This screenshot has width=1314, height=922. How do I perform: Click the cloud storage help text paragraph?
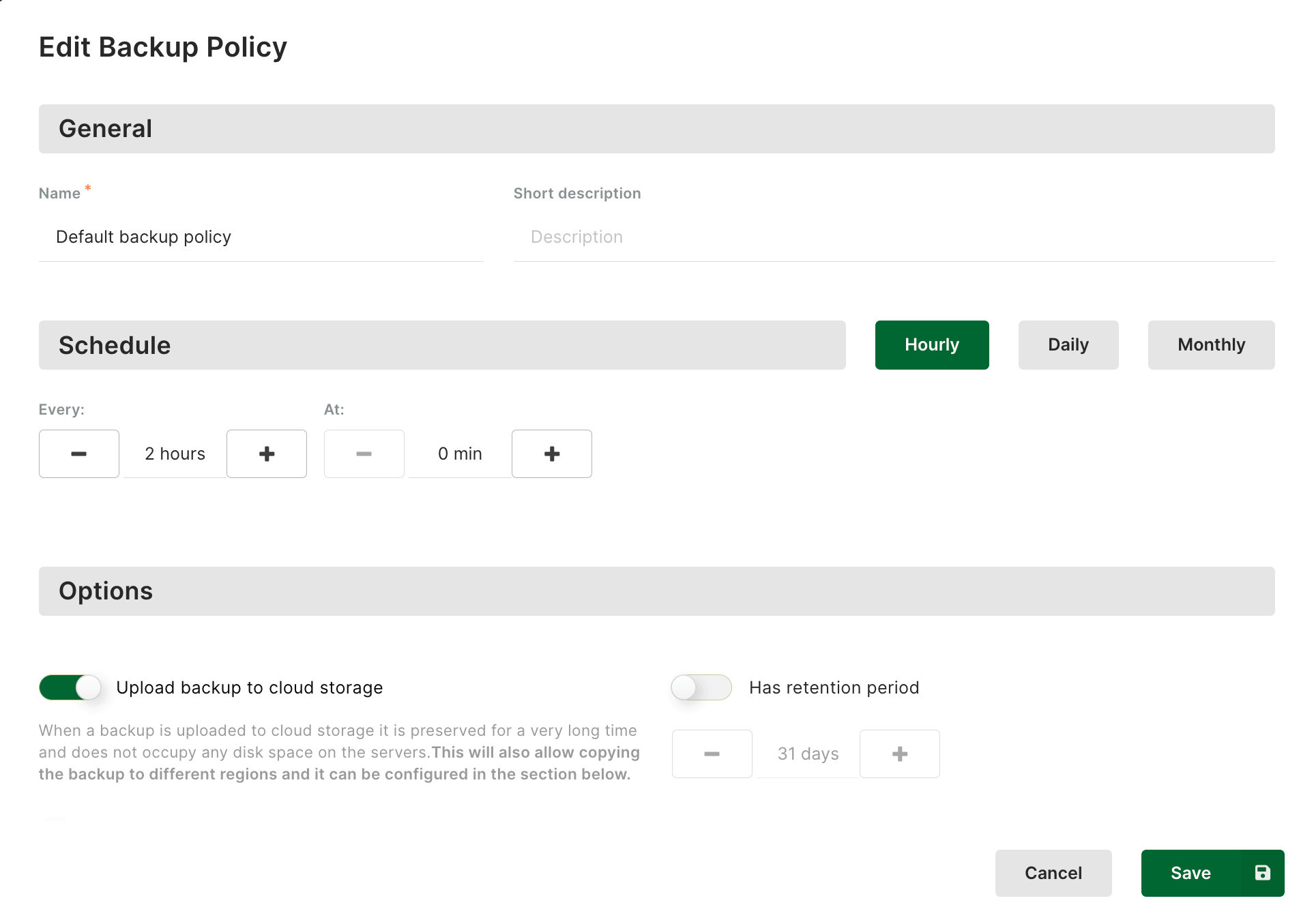click(339, 752)
